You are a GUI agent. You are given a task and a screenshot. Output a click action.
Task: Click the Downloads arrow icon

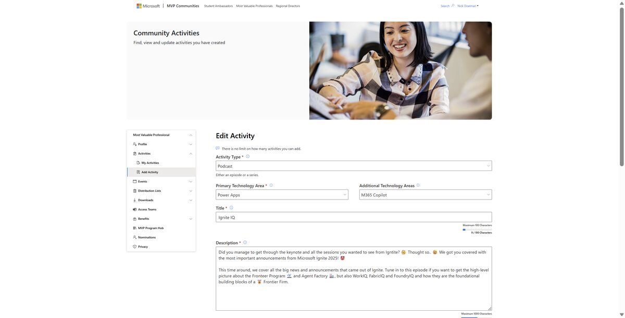point(135,200)
